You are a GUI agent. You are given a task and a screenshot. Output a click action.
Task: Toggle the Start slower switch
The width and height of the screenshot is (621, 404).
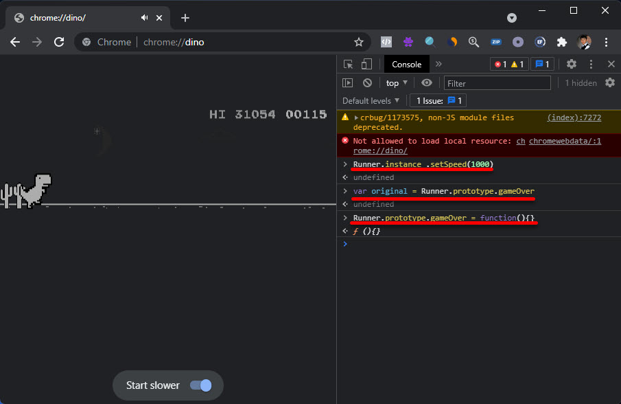click(x=201, y=385)
